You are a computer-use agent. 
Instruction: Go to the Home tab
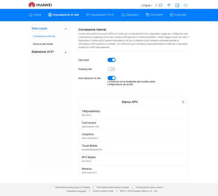35,15
